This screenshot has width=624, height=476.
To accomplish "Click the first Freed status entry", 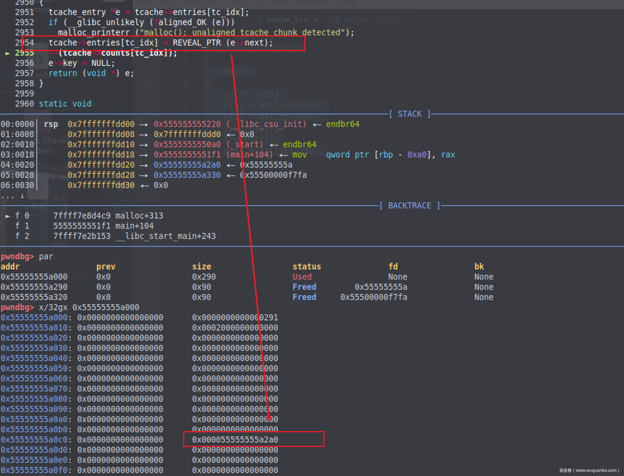I will click(x=304, y=287).
